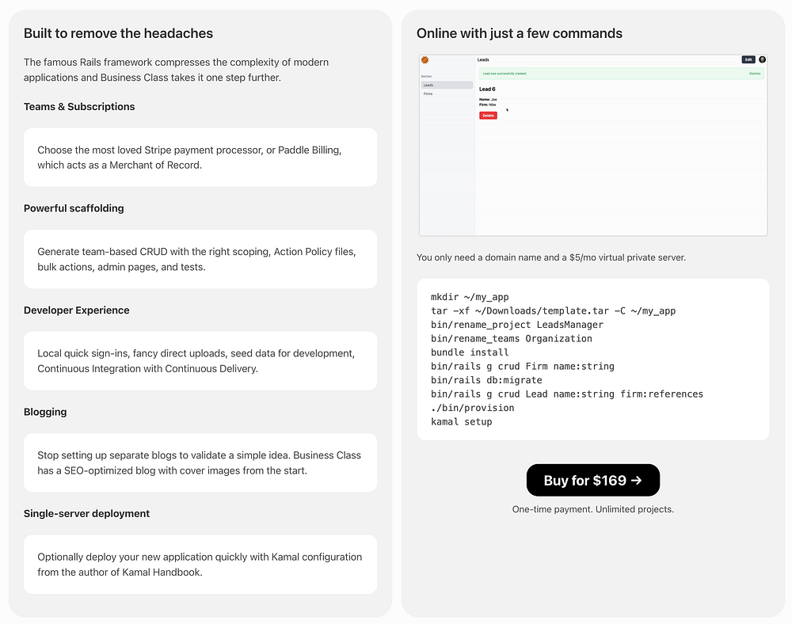792x624 pixels.
Task: Click the 'Lead 6' title in the demo
Action: coord(487,89)
